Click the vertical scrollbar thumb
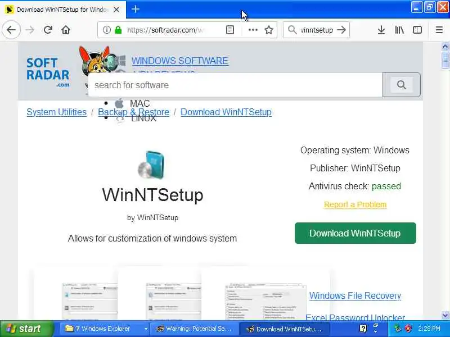The image size is (450, 337). [445, 60]
